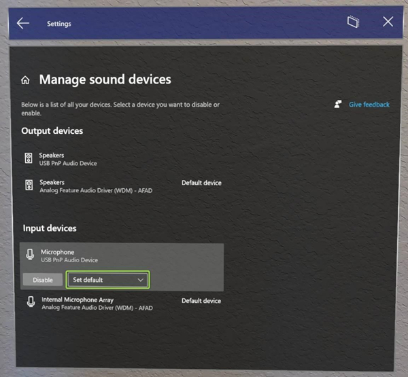Open the Give feedback link

[369, 105]
